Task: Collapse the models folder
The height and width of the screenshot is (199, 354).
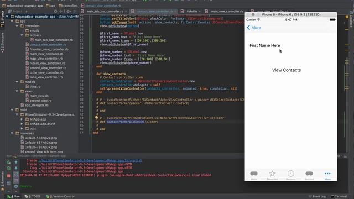Action: (17, 82)
